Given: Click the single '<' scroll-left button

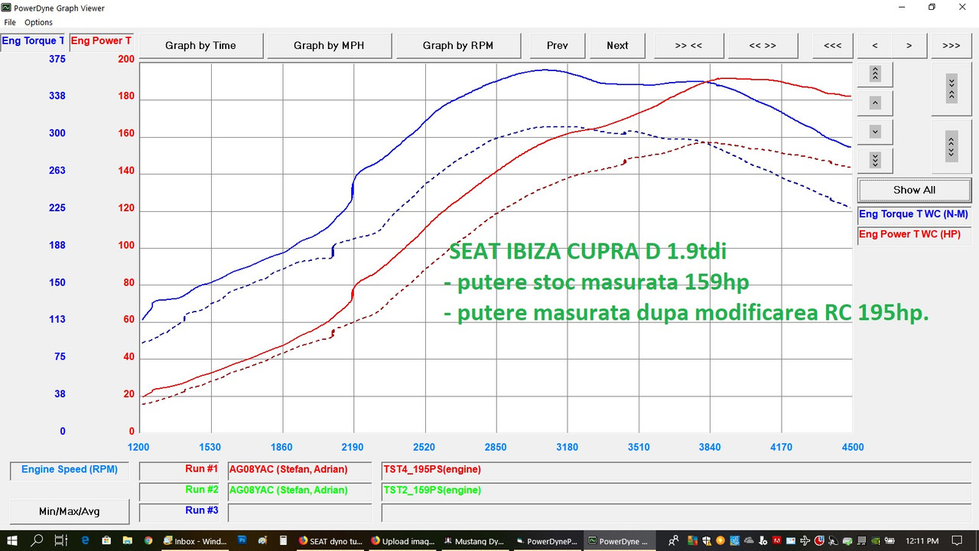Looking at the screenshot, I should [875, 45].
